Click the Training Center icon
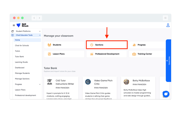The height and width of the screenshot is (113, 181). 134,54
